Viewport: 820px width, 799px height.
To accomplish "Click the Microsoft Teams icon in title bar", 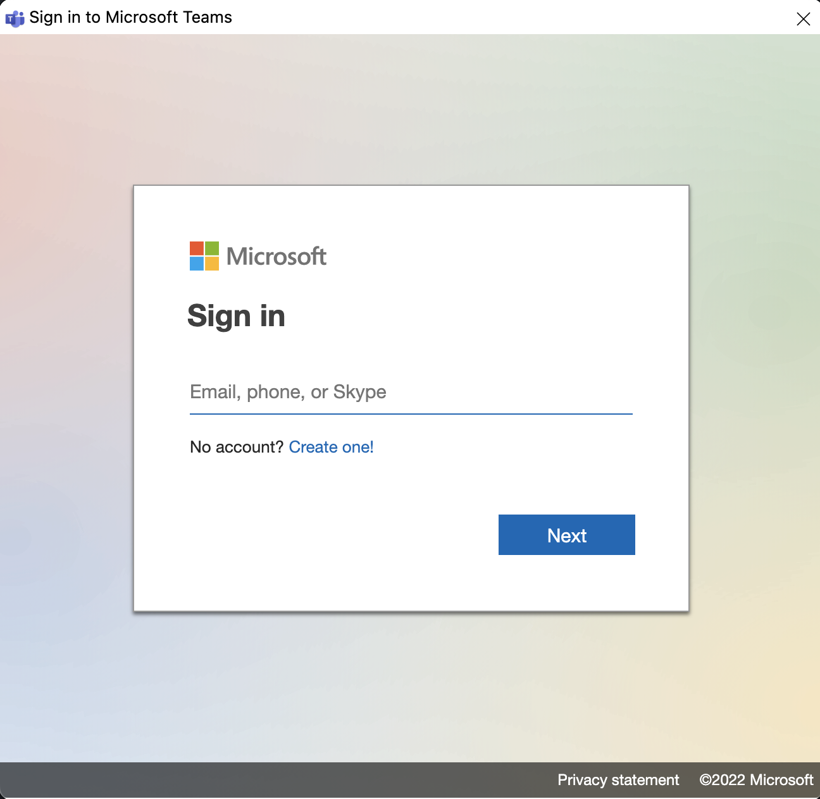I will click(15, 18).
